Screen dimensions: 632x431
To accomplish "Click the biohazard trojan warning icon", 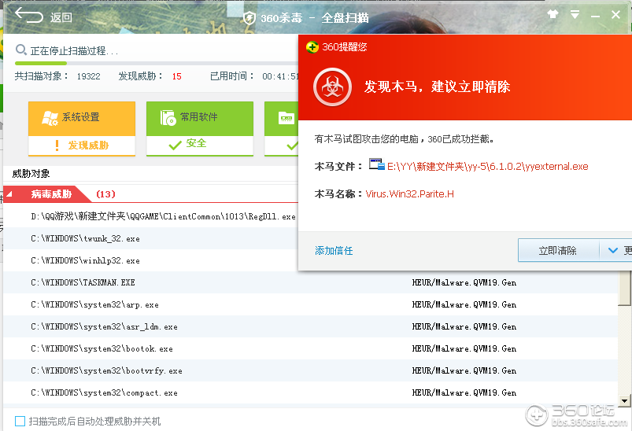I will [x=333, y=87].
